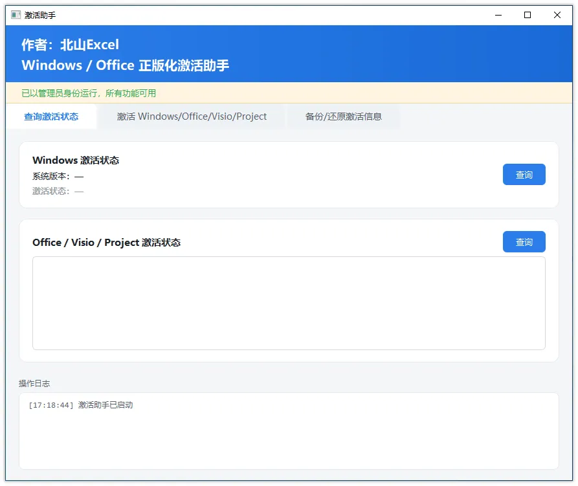Image resolution: width=578 pixels, height=486 pixels.
Task: Click the Windows 激活状态 heading
Action: click(x=76, y=160)
